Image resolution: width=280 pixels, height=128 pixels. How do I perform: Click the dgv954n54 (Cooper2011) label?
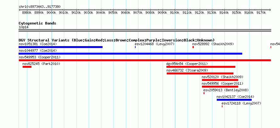[x=187, y=64]
